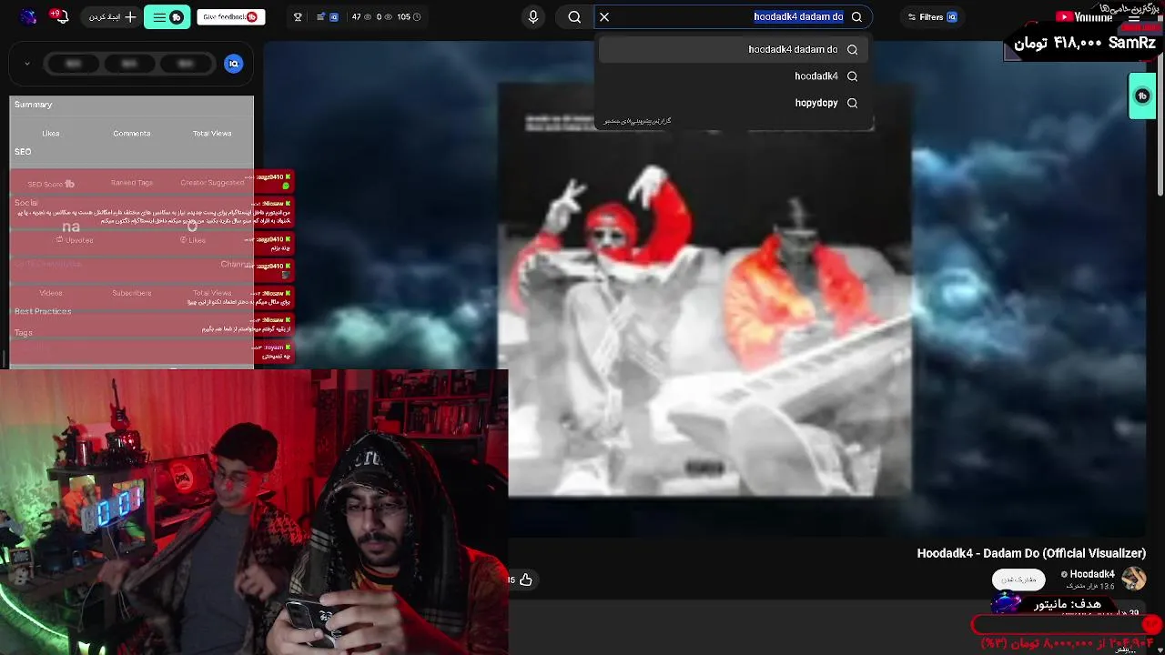Click the Best Practices heading

pyautogui.click(x=43, y=311)
